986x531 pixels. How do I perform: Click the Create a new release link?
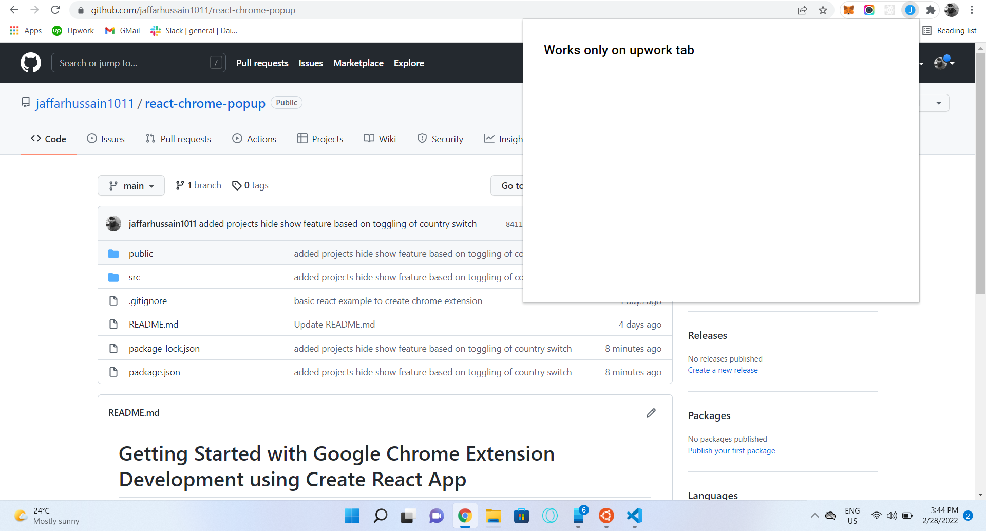pos(723,370)
